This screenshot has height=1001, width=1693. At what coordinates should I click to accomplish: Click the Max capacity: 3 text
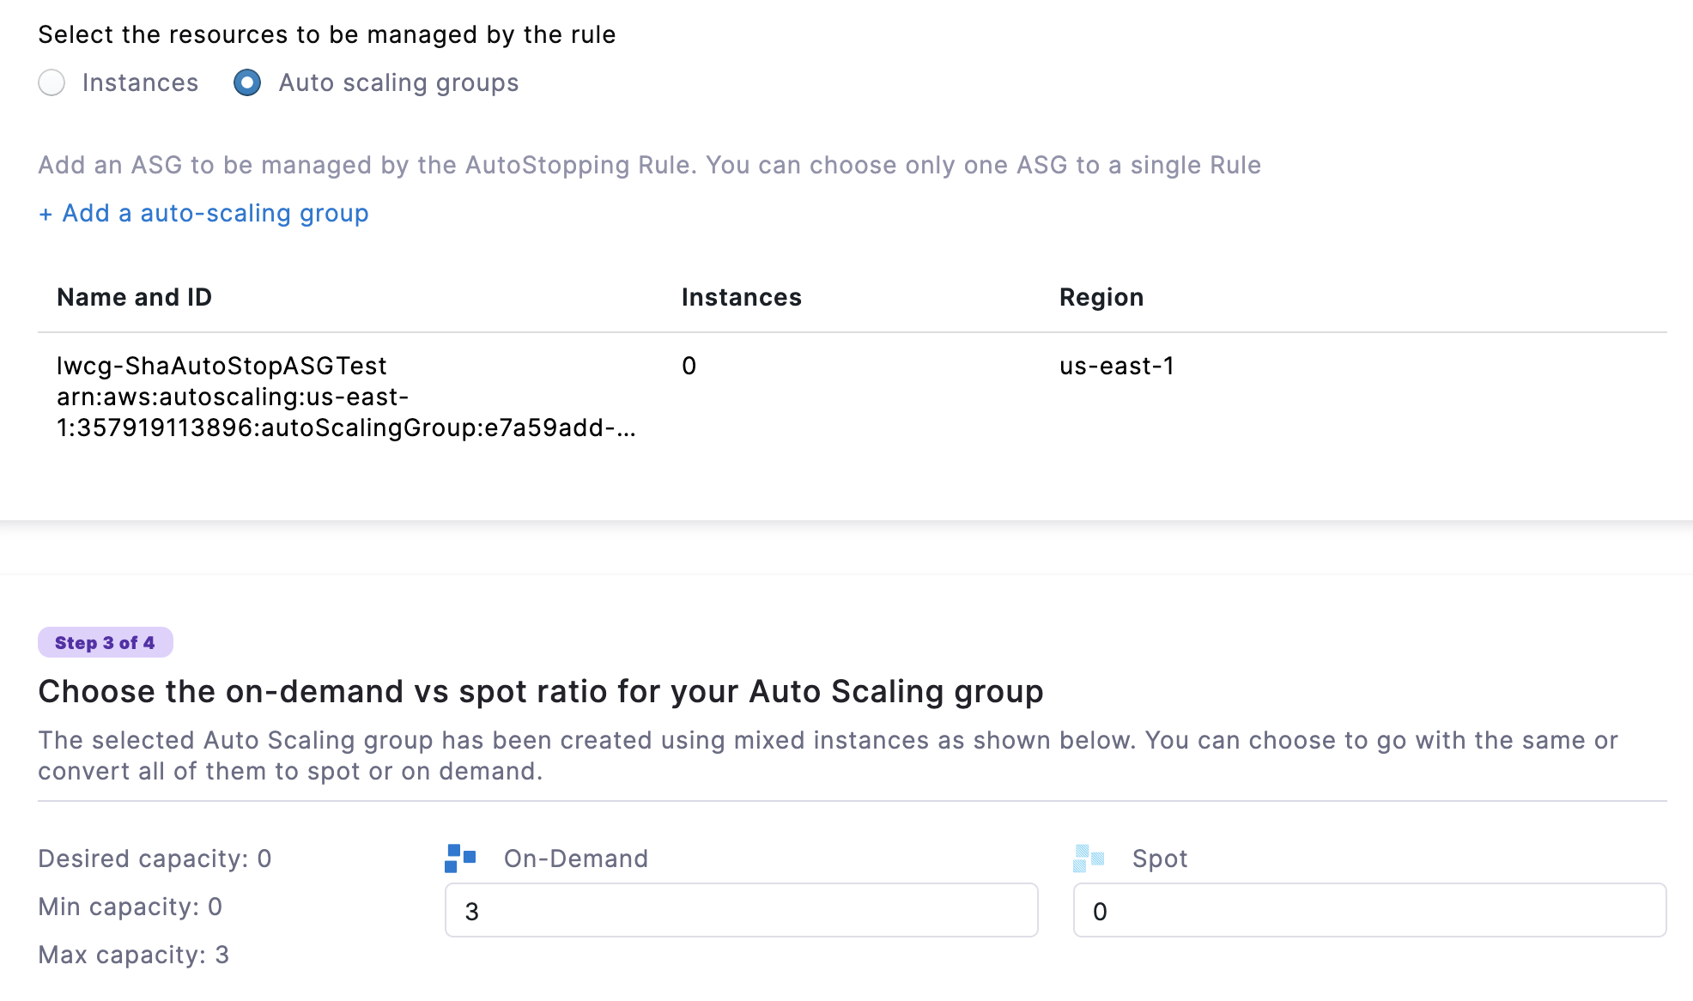point(134,955)
